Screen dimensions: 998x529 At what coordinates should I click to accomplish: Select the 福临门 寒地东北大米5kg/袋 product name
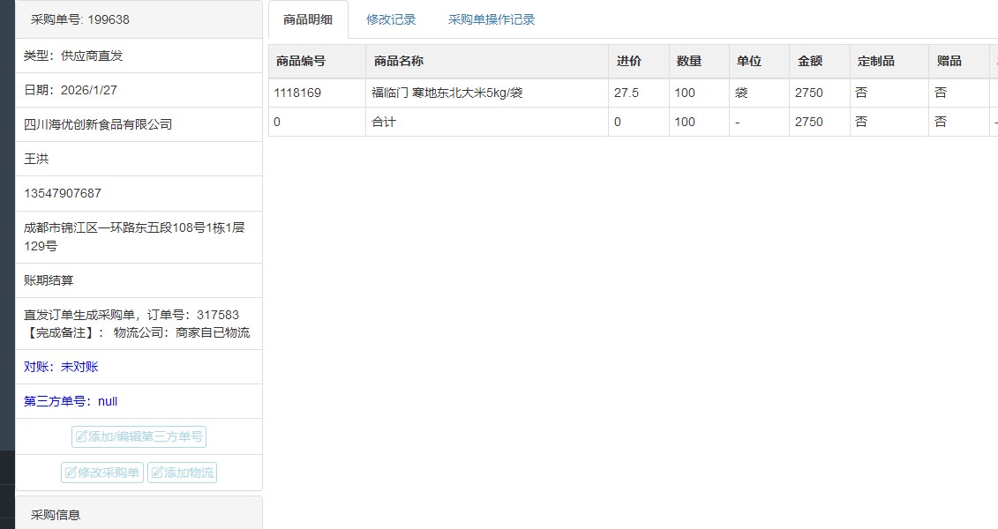(447, 93)
